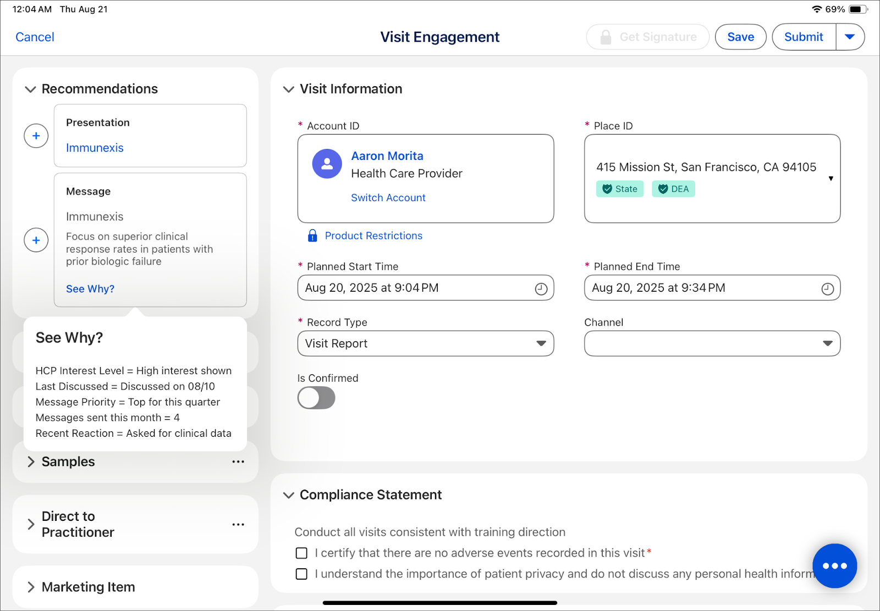Screen dimensions: 880x611
Task: Check the no adverse events certification box
Action: click(301, 553)
